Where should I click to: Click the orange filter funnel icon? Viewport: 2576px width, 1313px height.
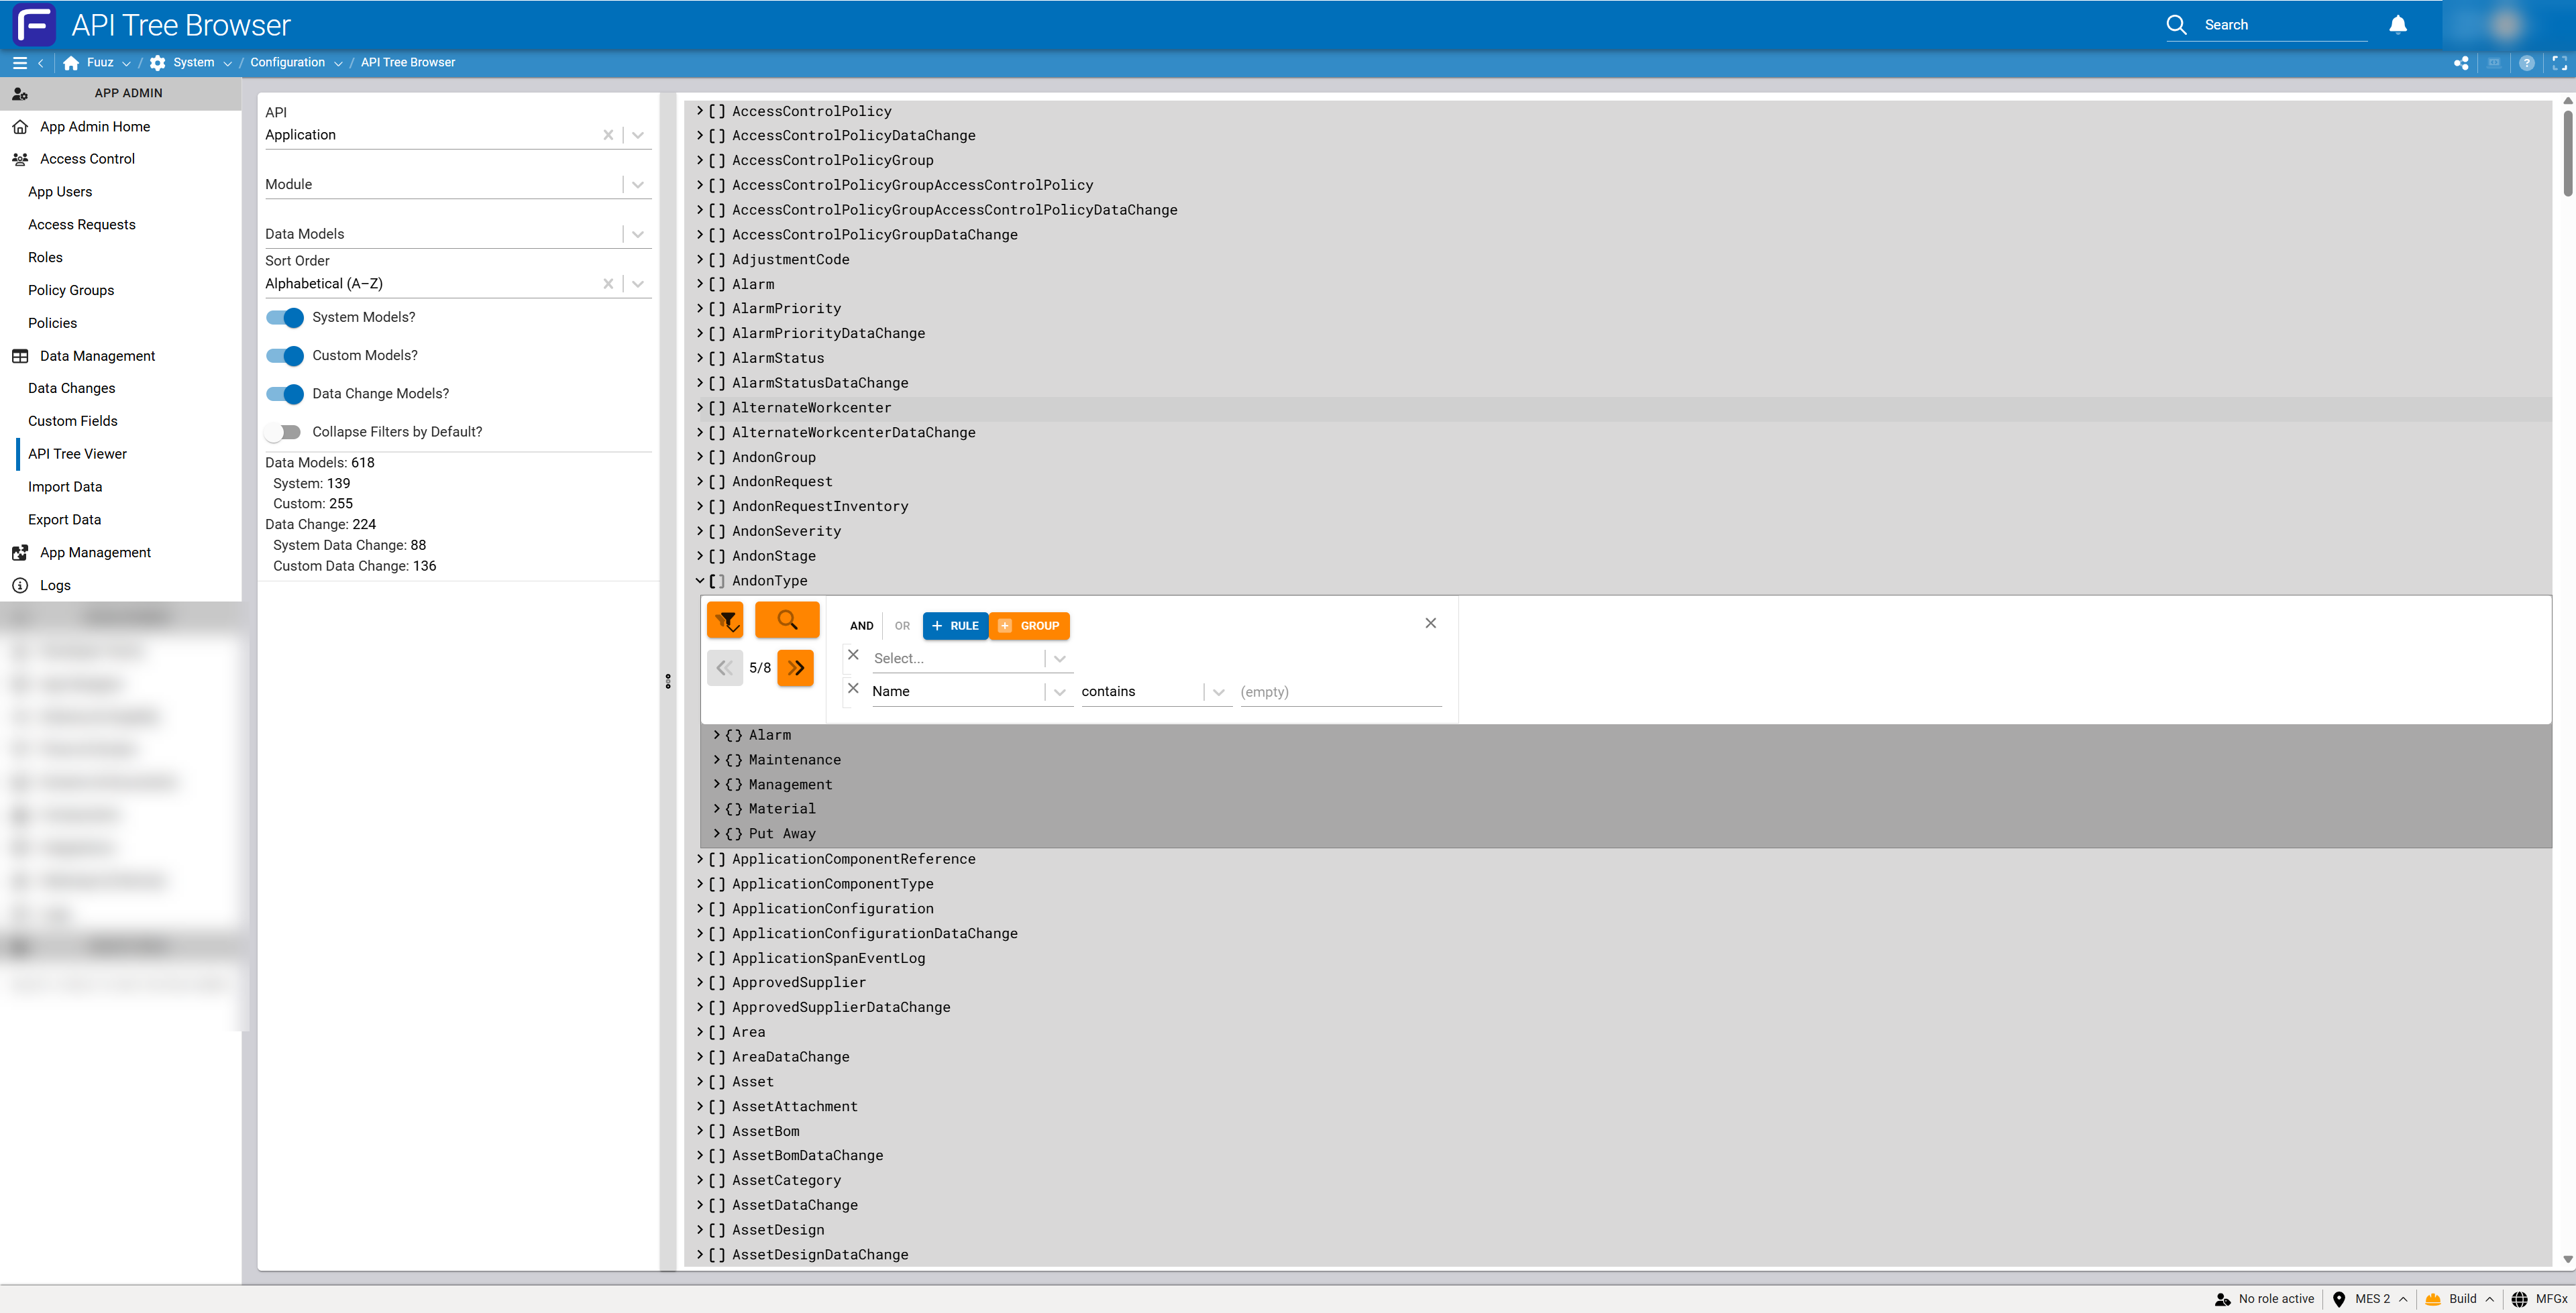tap(725, 621)
